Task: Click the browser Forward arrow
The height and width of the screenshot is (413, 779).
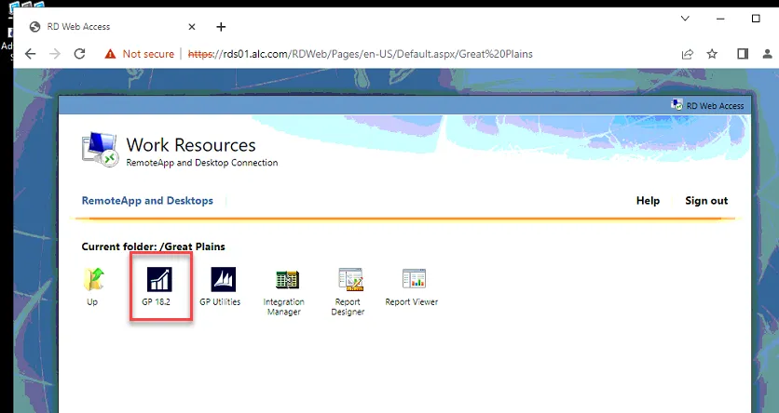Action: pos(55,54)
